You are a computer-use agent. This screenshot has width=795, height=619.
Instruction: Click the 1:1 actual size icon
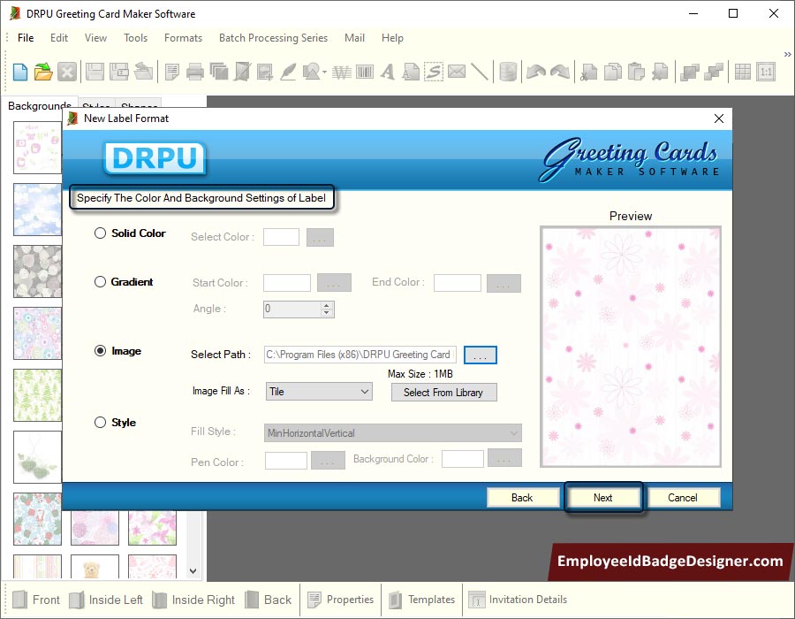766,72
